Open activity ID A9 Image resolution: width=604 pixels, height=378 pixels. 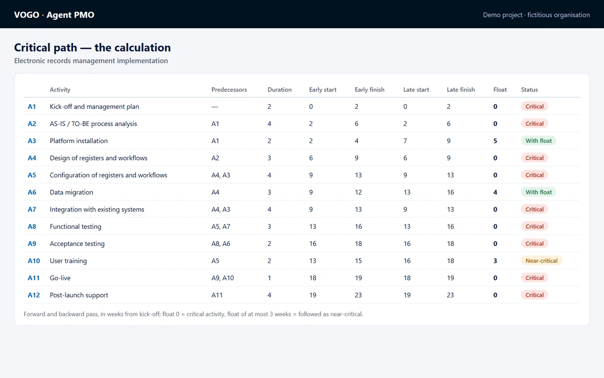(x=32, y=243)
